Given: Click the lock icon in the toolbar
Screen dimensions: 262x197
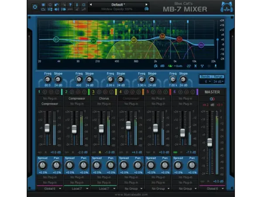Looking at the screenshot, I should [x=77, y=9].
